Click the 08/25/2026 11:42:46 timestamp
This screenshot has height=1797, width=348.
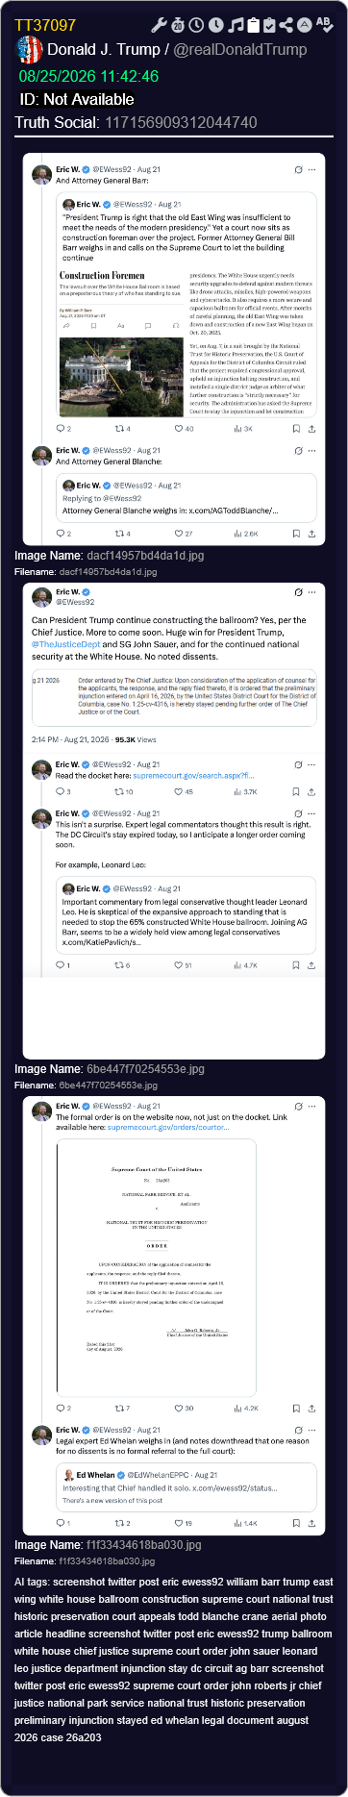tap(88, 75)
